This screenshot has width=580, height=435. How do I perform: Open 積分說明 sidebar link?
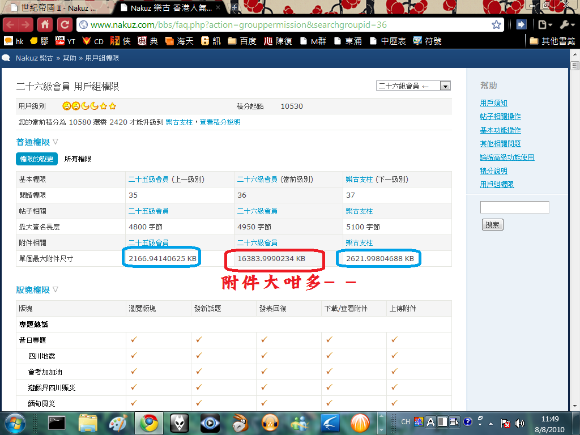493,171
